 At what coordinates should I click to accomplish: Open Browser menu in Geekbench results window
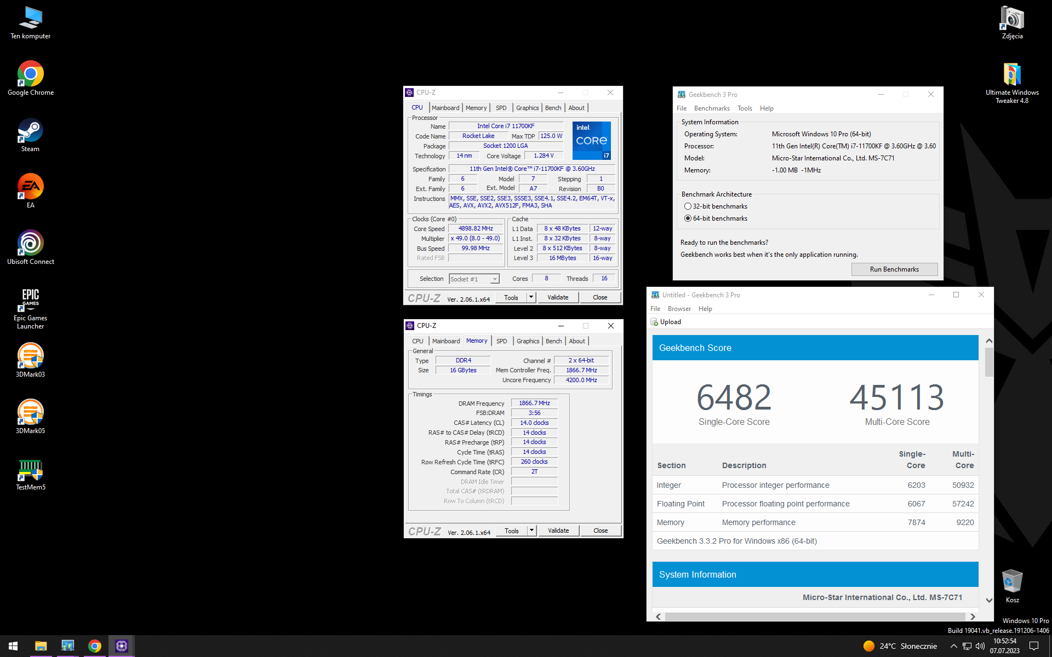679,309
